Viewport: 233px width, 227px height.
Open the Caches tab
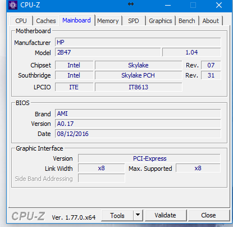[46, 21]
